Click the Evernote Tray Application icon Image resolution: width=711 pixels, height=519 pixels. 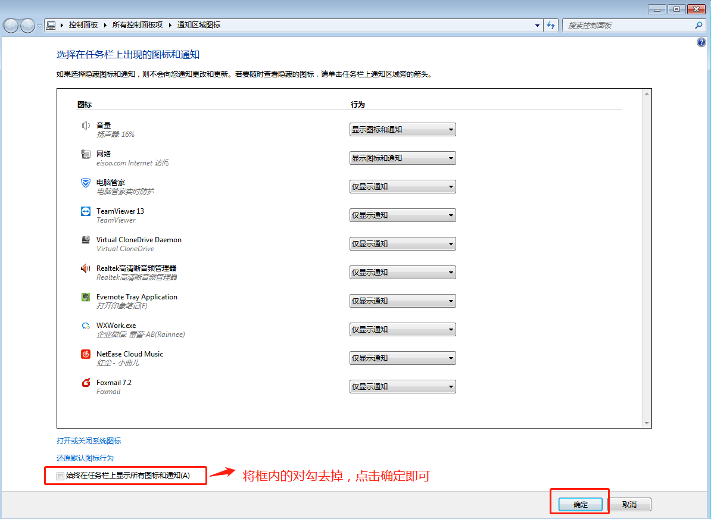86,297
